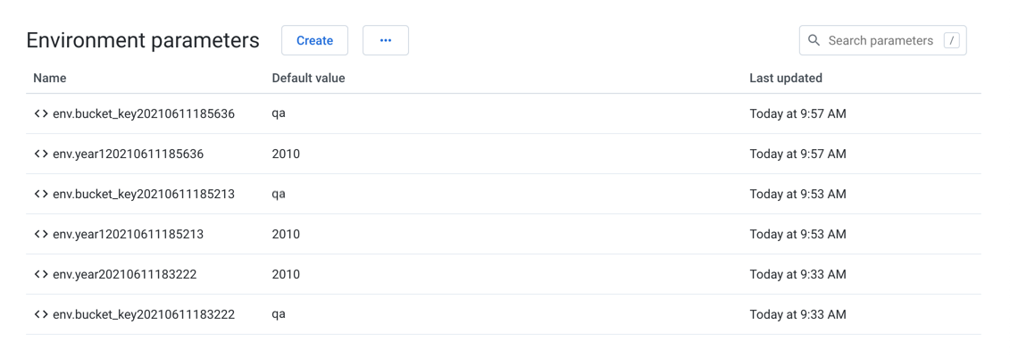
Task: Click code icon for env.bucket_key20210611185213
Action: [41, 194]
